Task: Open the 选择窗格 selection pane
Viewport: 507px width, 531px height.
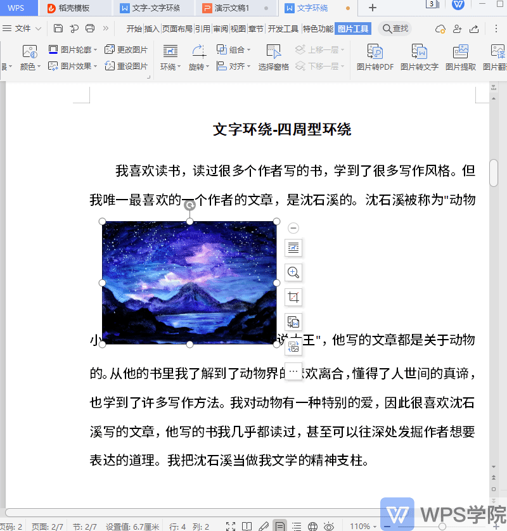Action: (x=273, y=58)
